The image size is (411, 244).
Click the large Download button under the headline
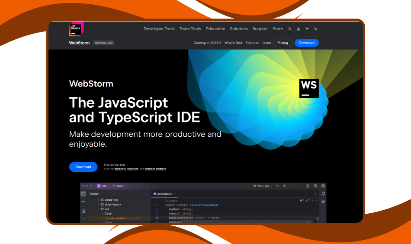tap(83, 167)
